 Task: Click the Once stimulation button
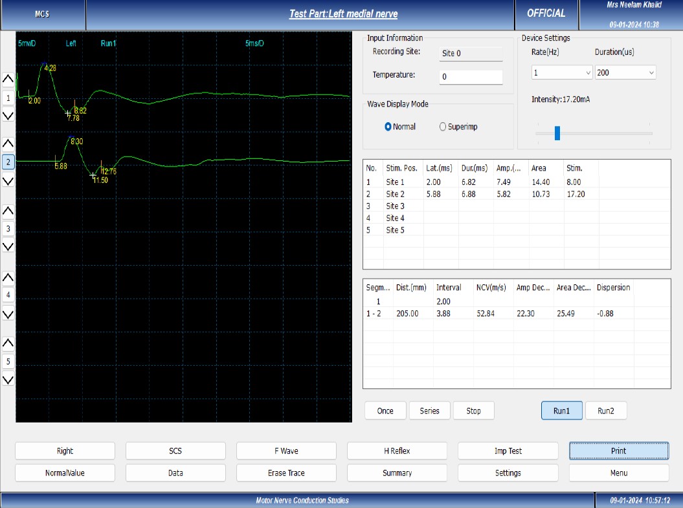(x=385, y=410)
